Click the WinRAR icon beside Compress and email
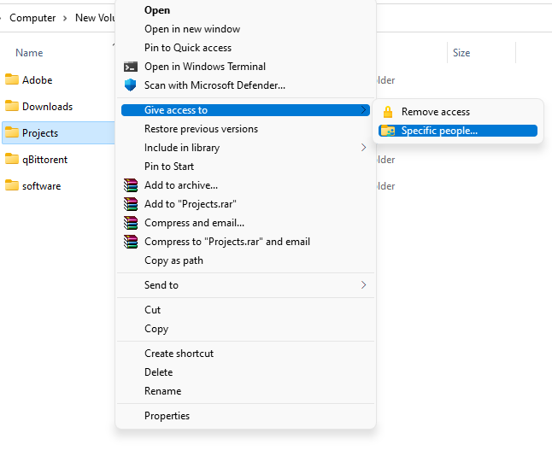 coord(131,223)
